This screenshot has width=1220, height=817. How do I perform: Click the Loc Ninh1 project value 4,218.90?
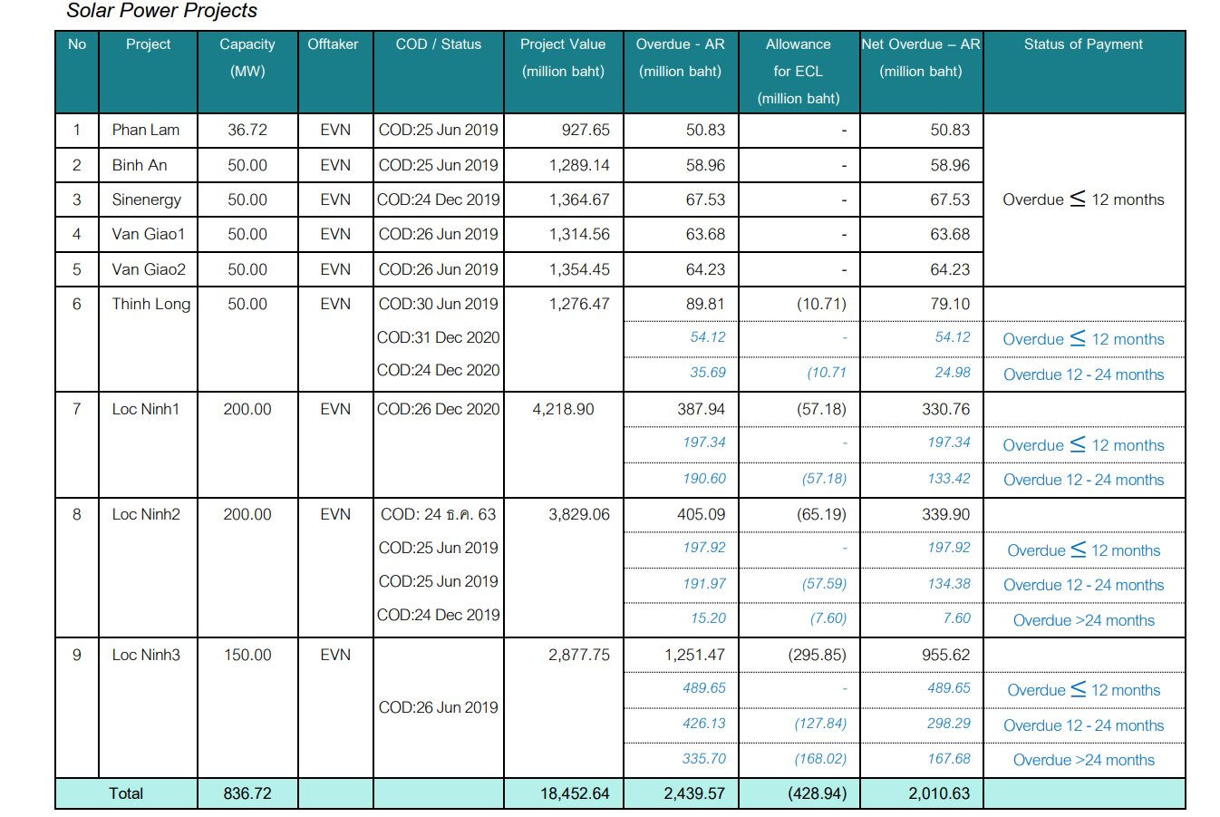tap(563, 409)
